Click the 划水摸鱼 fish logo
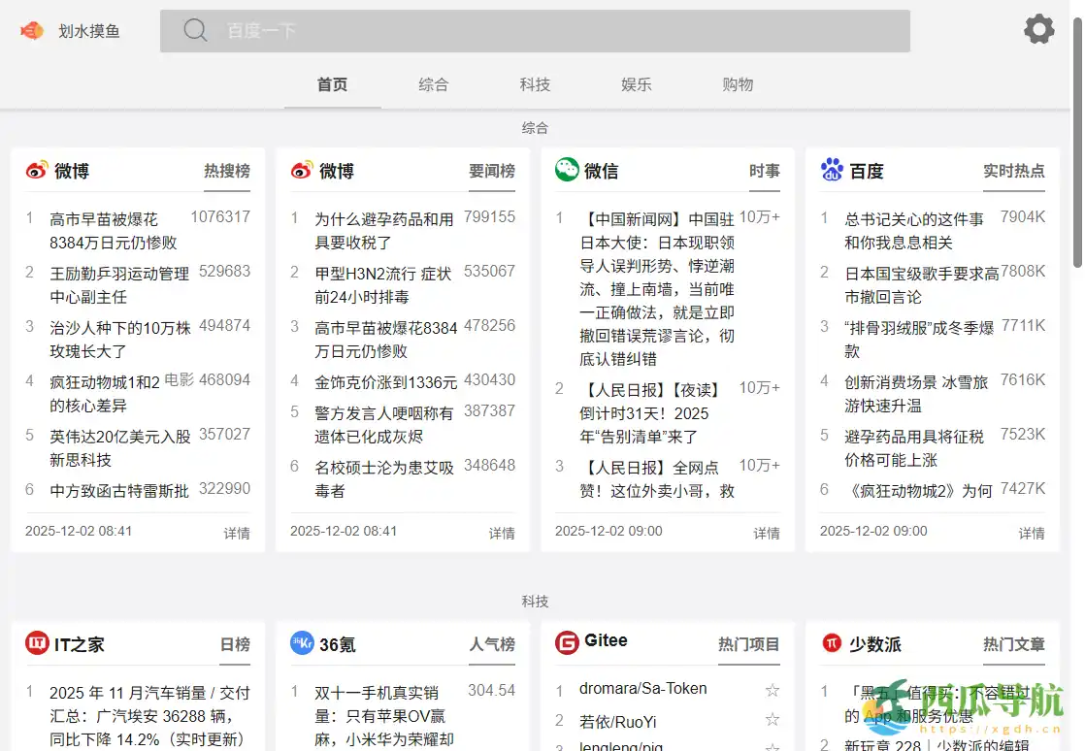Screen dimensions: 1085x751 click(x=31, y=30)
